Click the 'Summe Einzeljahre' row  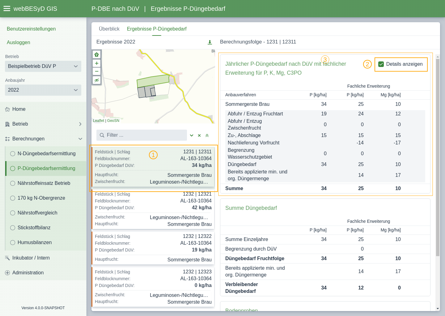pyautogui.click(x=325, y=239)
